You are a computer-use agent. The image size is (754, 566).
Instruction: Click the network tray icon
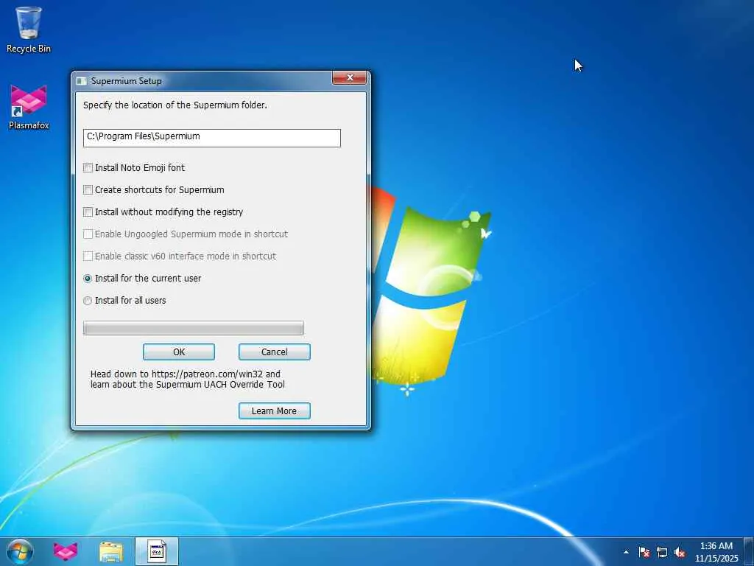click(662, 552)
